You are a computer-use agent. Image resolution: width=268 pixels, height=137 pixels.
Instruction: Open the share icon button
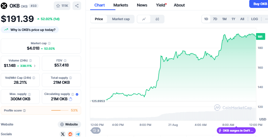[77, 6]
